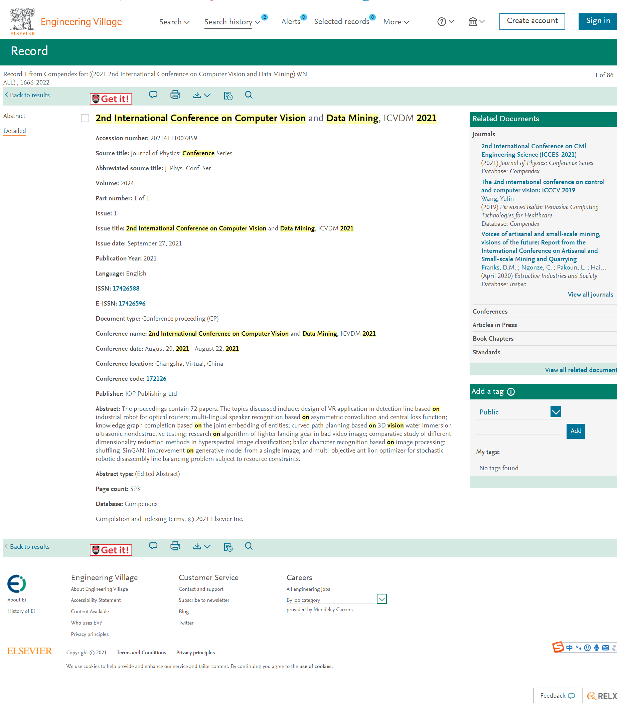Screen dimensions: 617x703
Task: Open ICCCV 2019 related document link
Action: tap(543, 186)
